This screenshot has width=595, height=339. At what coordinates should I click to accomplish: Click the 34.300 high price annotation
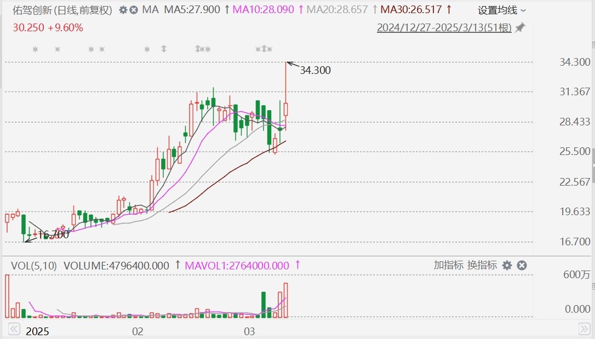[316, 70]
